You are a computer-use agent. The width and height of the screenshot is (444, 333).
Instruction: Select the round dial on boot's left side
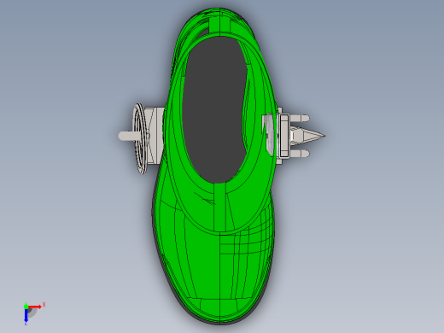[x=140, y=138]
